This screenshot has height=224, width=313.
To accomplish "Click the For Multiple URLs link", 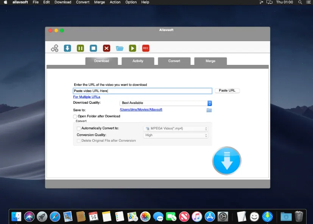I will pyautogui.click(x=87, y=97).
